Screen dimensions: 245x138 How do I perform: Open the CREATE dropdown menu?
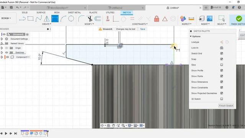point(47,24)
